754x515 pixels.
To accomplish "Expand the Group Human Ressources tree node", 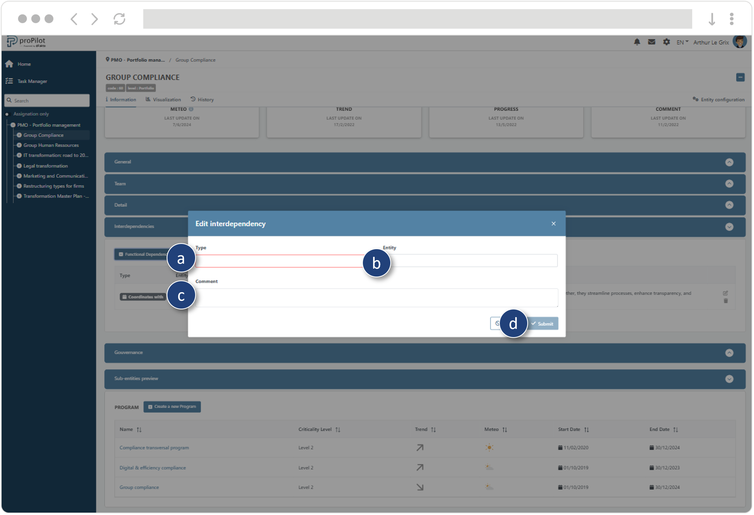I will 19,146.
